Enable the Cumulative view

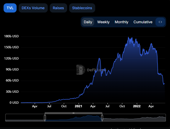[143, 22]
